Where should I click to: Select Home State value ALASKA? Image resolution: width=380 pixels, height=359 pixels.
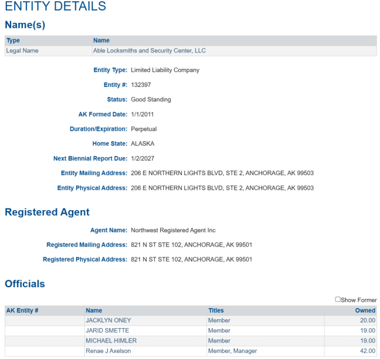coord(143,144)
